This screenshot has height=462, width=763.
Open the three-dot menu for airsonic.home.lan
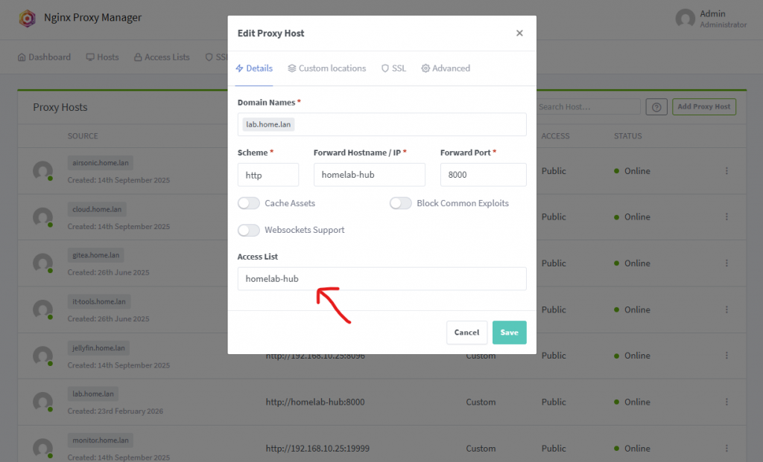click(726, 171)
